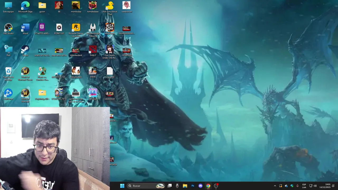This screenshot has width=338, height=190.
Task: Launch Not Sure About That game
Action: click(x=110, y=8)
